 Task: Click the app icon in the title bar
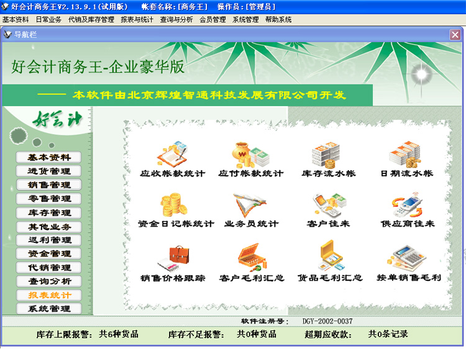pos(5,6)
